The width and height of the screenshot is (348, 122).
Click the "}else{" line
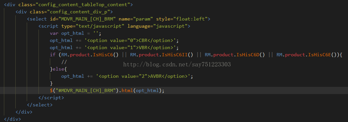(x=58, y=69)
